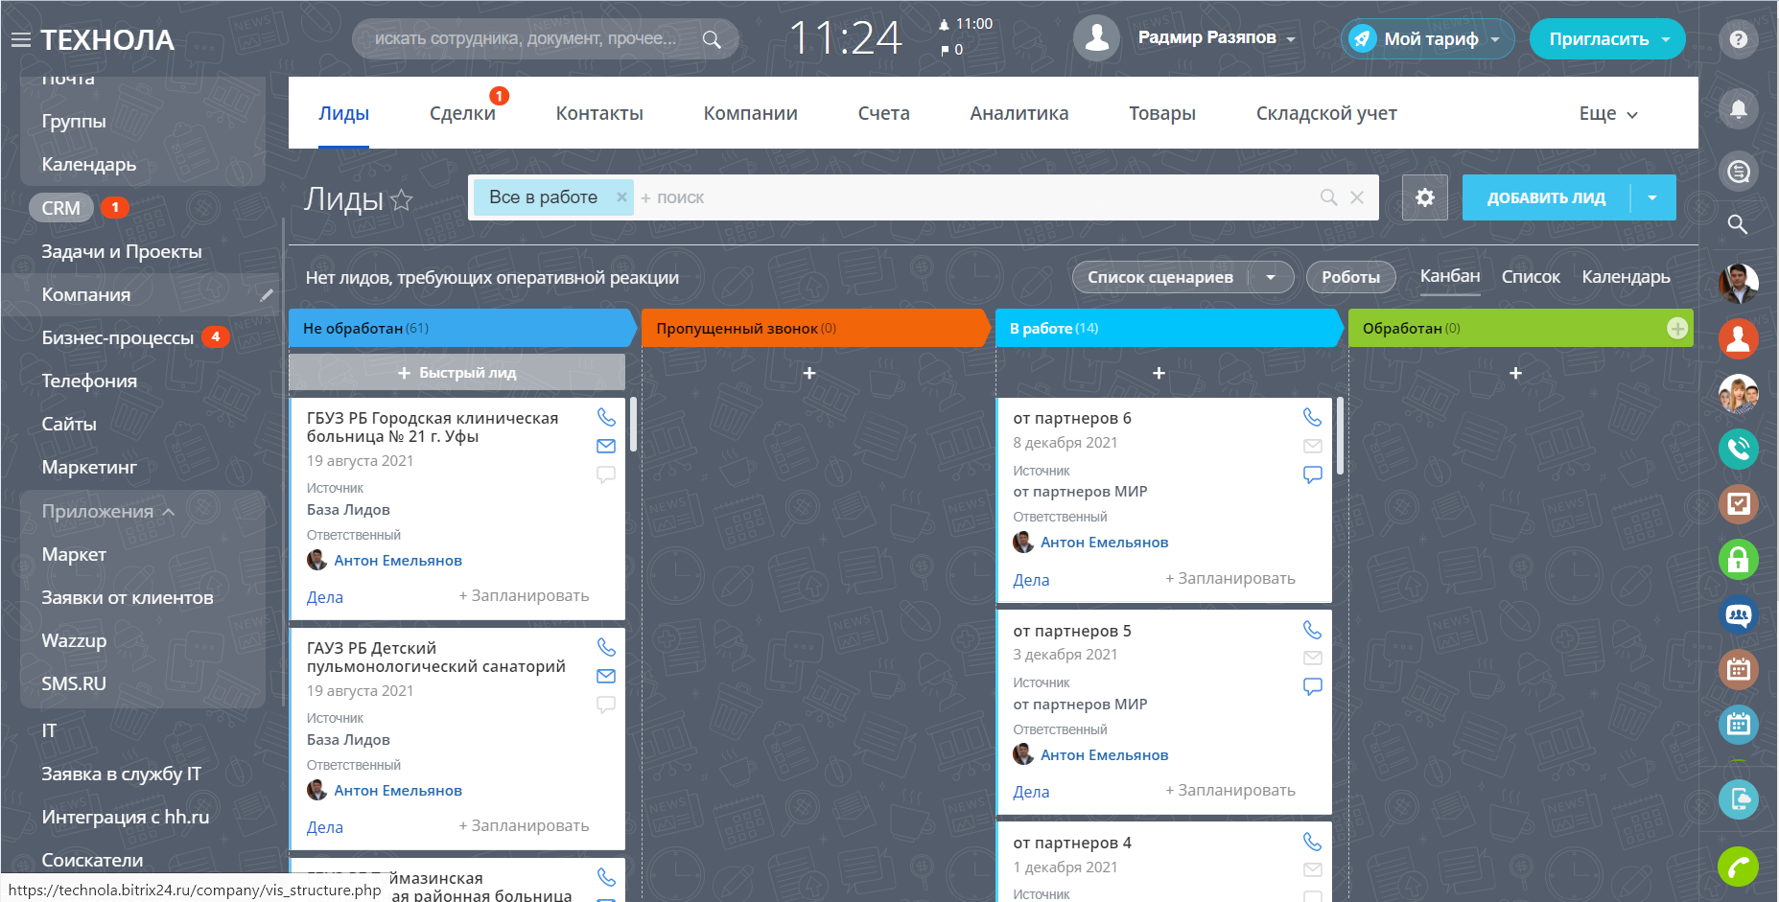Call the 'от партнеров 5' lead
Image resolution: width=1779 pixels, height=902 pixels.
point(1313,630)
